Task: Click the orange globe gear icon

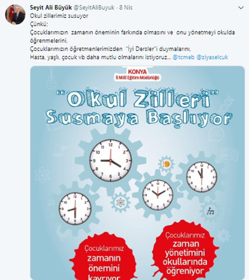Action: point(166,164)
